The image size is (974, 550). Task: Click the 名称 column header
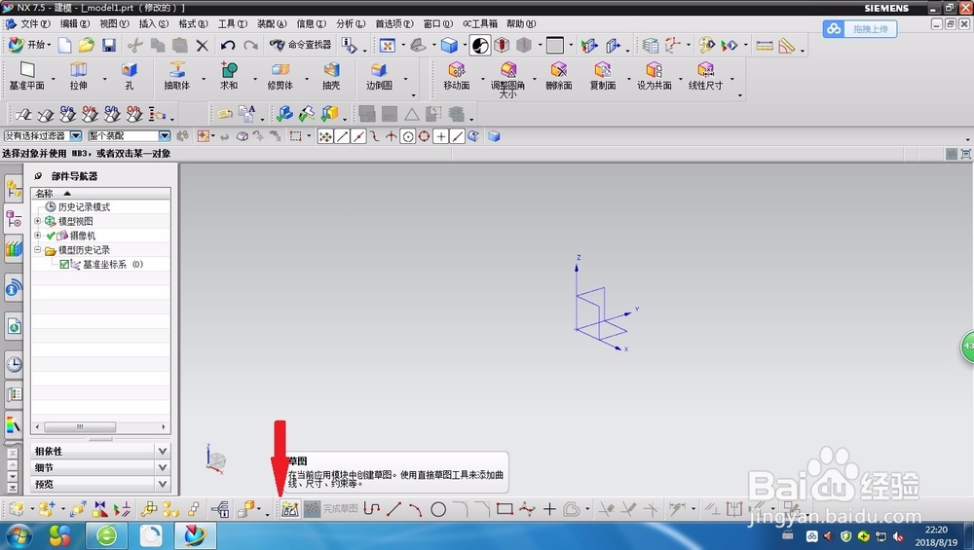[x=100, y=193]
